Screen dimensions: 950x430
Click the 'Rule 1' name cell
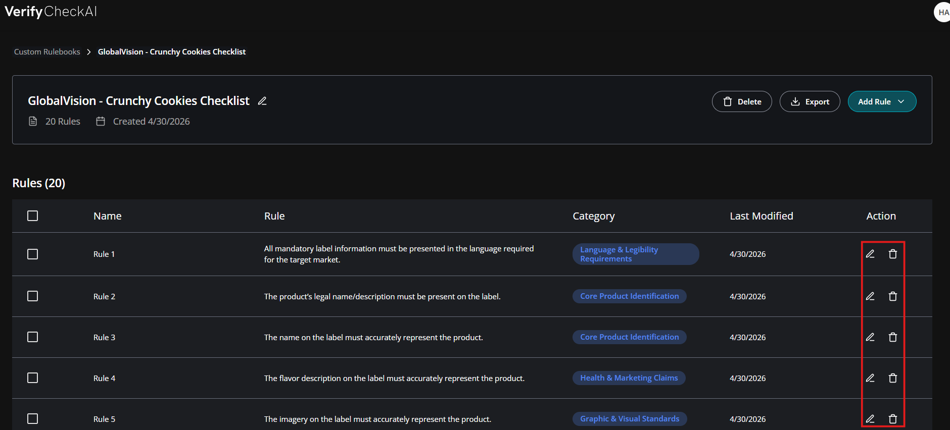tap(104, 254)
